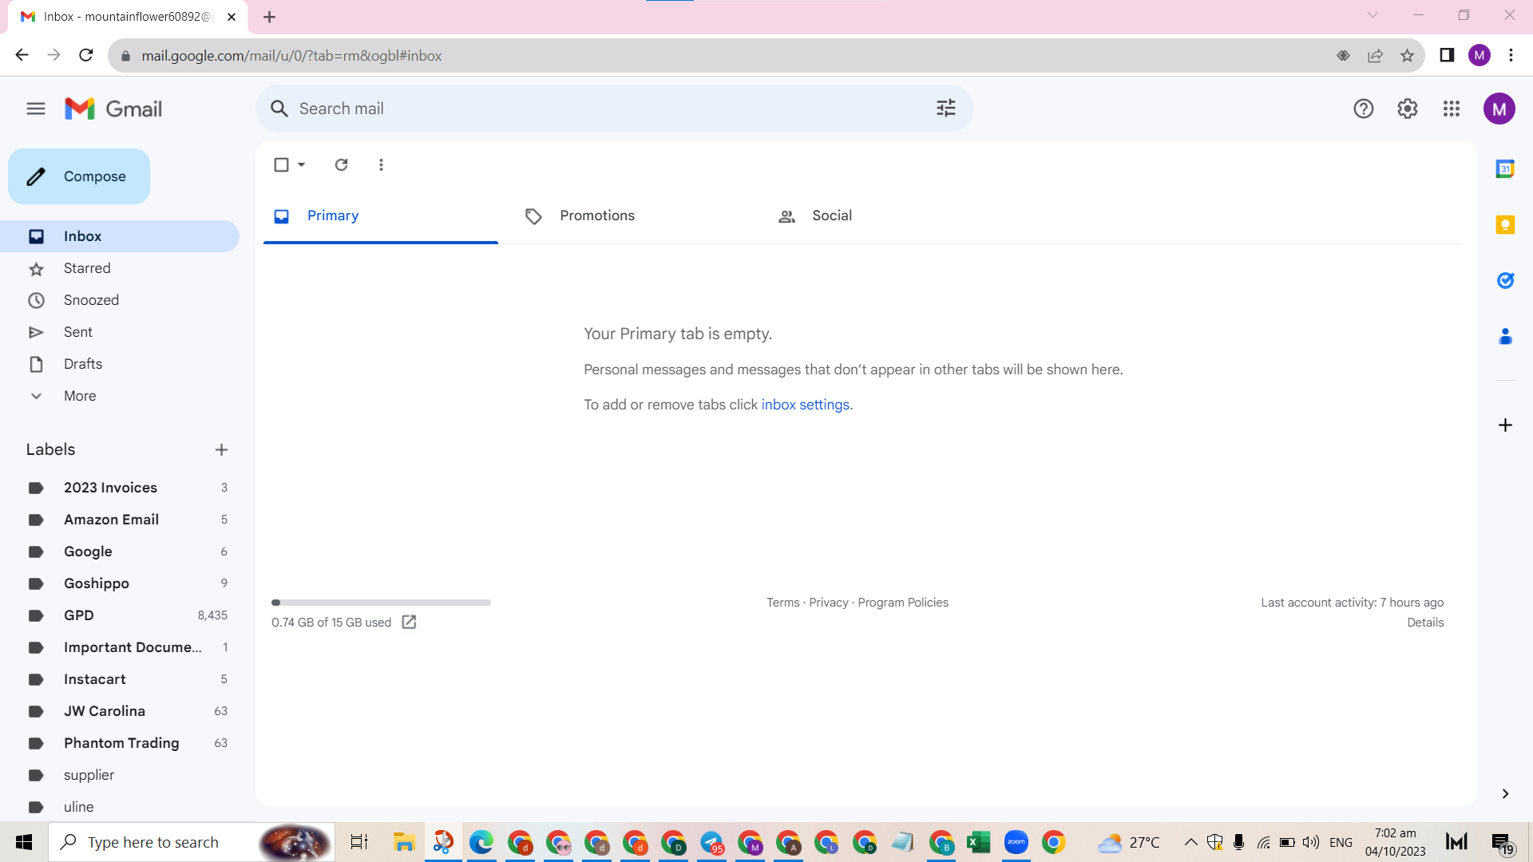This screenshot has height=862, width=1533.
Task: Open new browser tab
Action: click(269, 17)
